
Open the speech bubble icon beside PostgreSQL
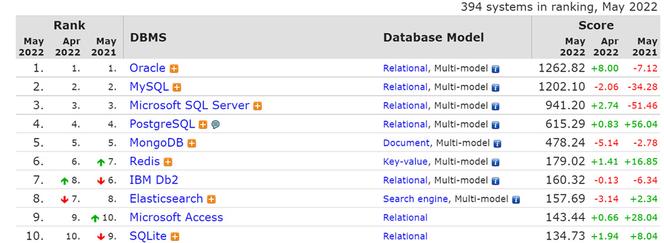215,125
